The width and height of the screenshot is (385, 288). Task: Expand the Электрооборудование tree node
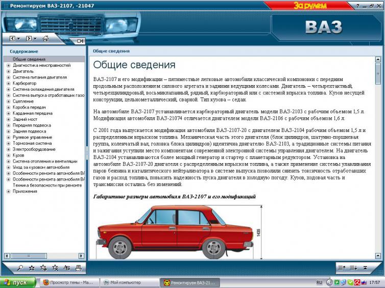point(8,149)
